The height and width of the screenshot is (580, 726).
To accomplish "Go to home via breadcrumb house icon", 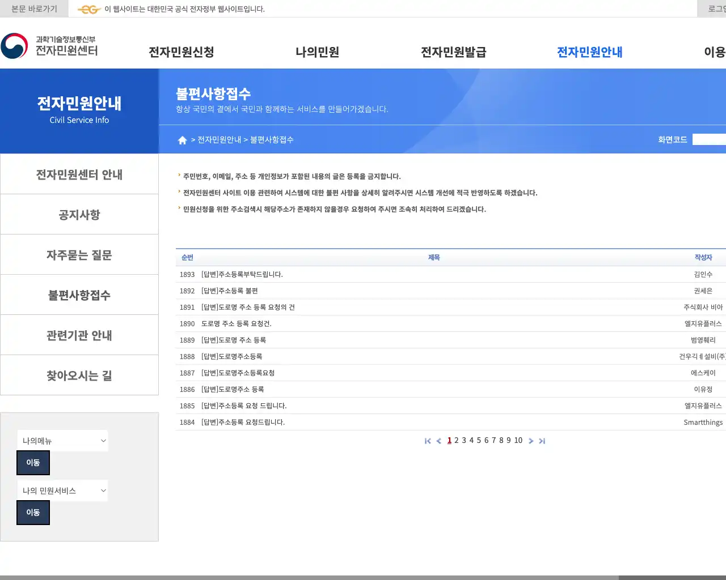I will coord(182,140).
